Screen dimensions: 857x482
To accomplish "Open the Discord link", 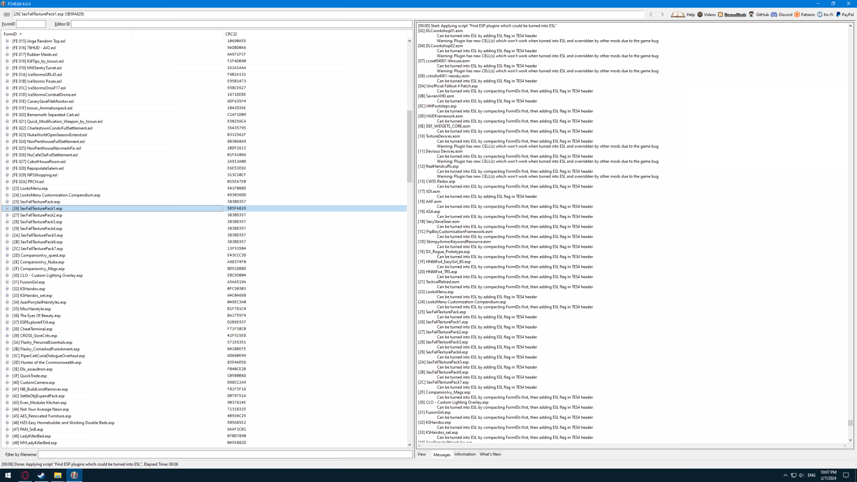I will coord(782,14).
